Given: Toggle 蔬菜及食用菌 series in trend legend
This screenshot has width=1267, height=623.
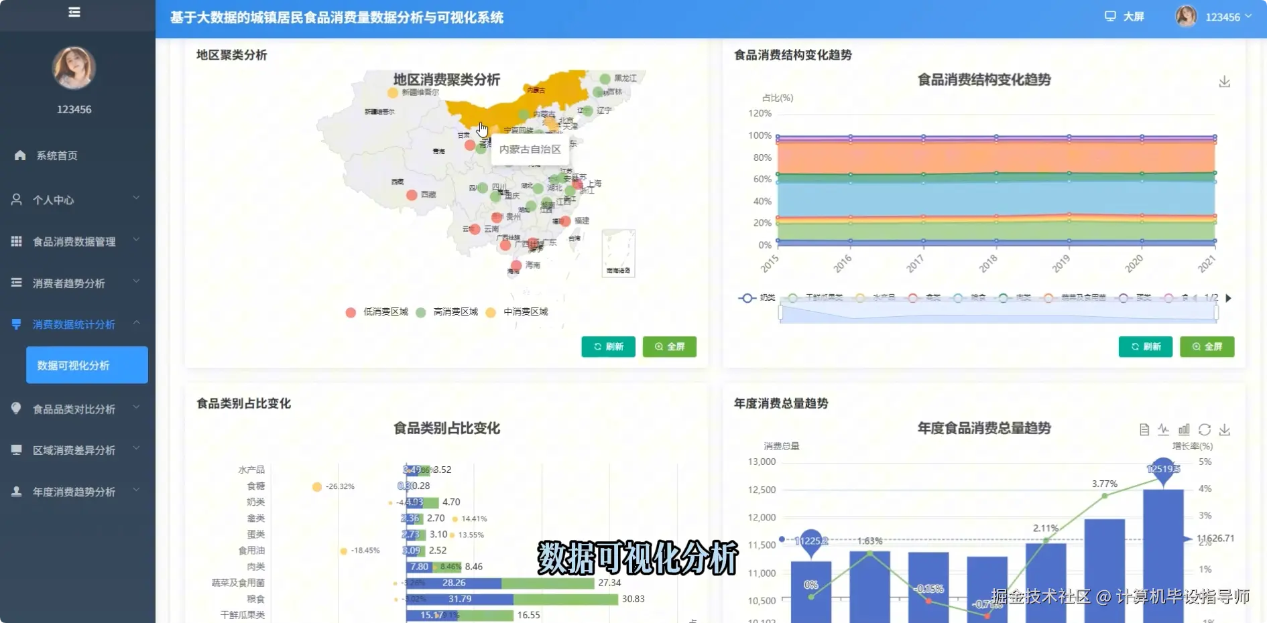Looking at the screenshot, I should pyautogui.click(x=1074, y=298).
